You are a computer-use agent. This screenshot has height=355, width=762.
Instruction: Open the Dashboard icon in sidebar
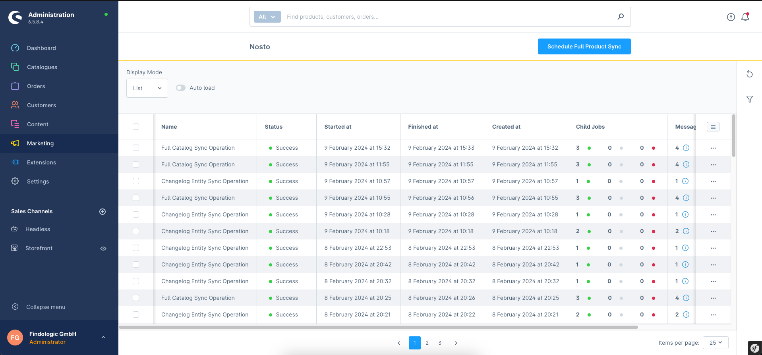15,48
